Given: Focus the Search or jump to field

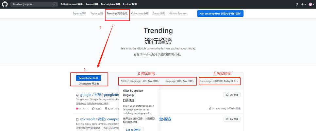Looking at the screenshot, I should [34, 4].
